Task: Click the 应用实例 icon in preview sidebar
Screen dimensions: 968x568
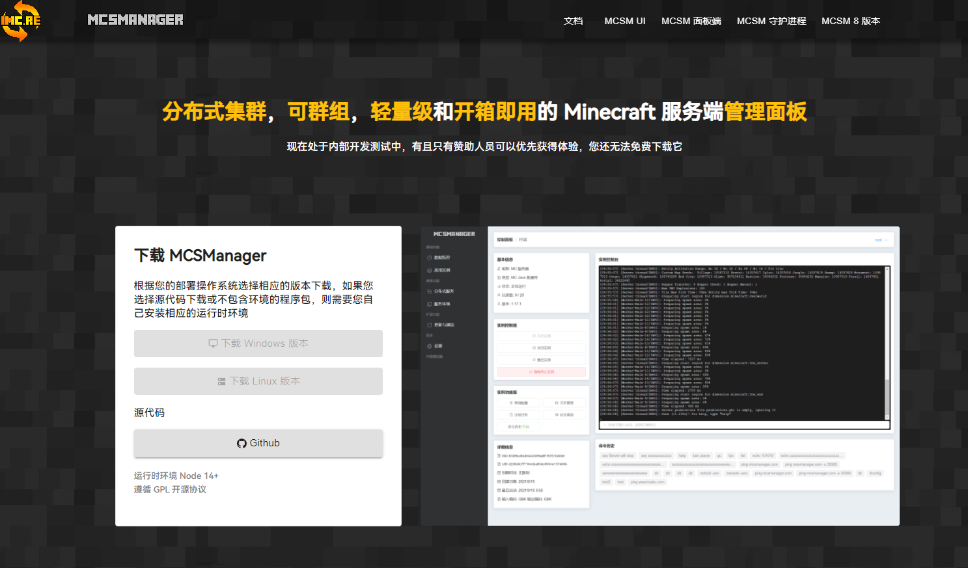Action: pos(430,270)
